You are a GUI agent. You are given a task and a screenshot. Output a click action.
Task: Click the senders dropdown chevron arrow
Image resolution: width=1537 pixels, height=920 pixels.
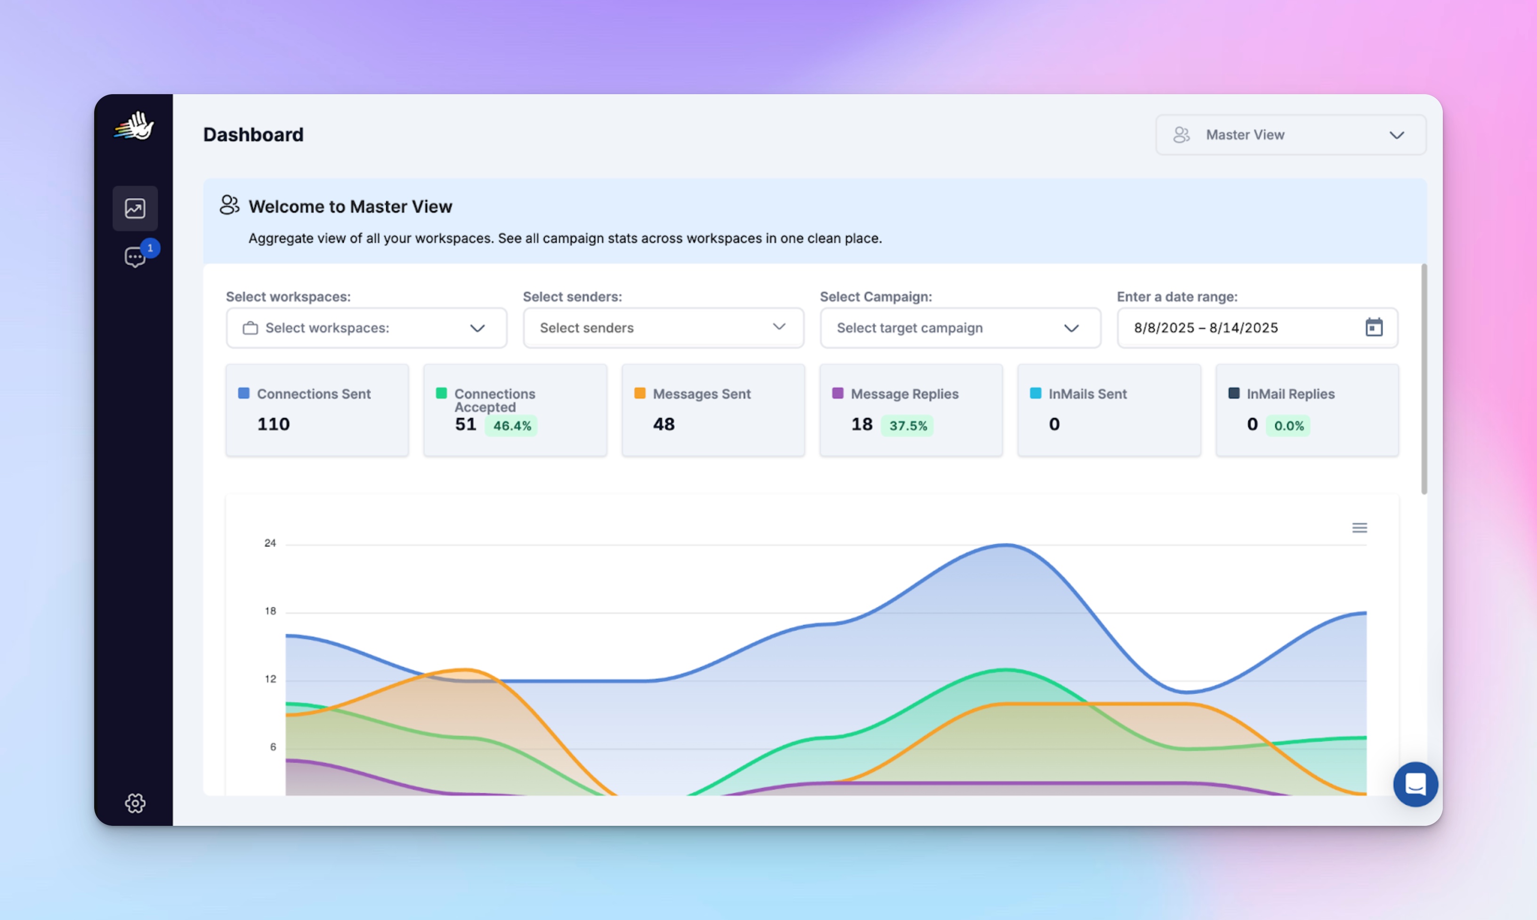(779, 327)
